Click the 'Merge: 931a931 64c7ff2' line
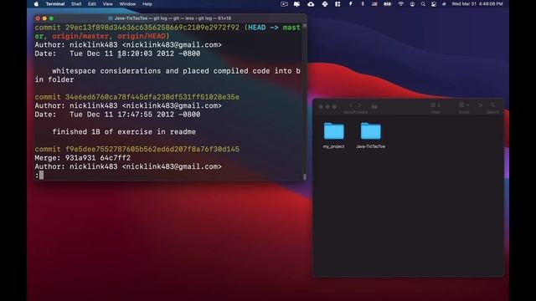This screenshot has height=301, width=536. point(82,158)
